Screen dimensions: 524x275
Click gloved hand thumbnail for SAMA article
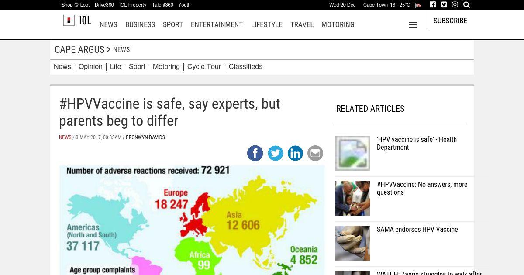(353, 243)
